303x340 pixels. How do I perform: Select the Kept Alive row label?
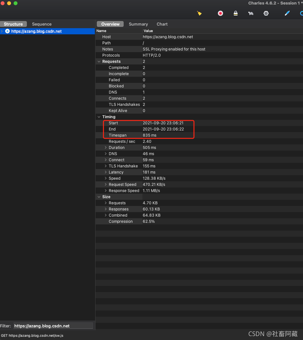click(x=118, y=111)
